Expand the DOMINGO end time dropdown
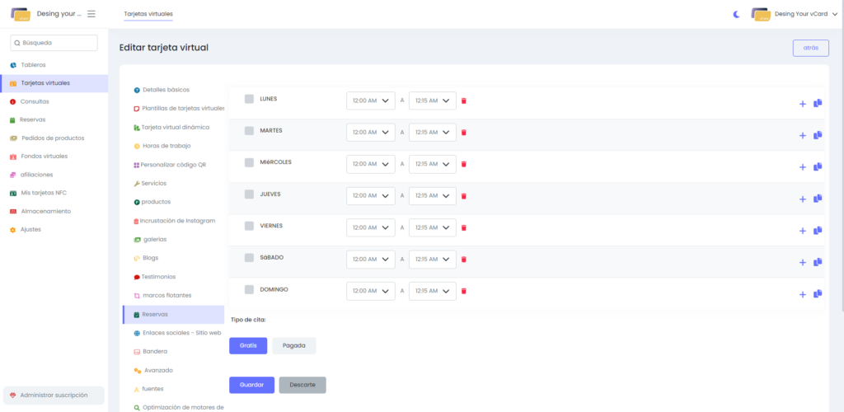This screenshot has width=844, height=412. pos(432,291)
